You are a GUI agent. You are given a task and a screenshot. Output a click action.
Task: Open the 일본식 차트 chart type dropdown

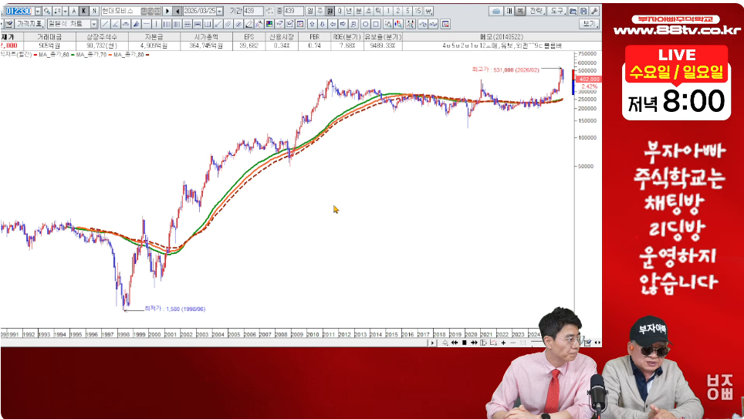click(94, 24)
